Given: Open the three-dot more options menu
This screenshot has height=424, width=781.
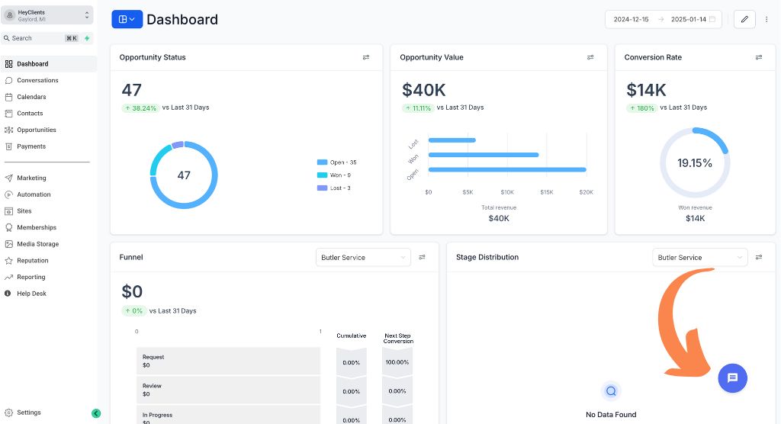Looking at the screenshot, I should click(767, 19).
